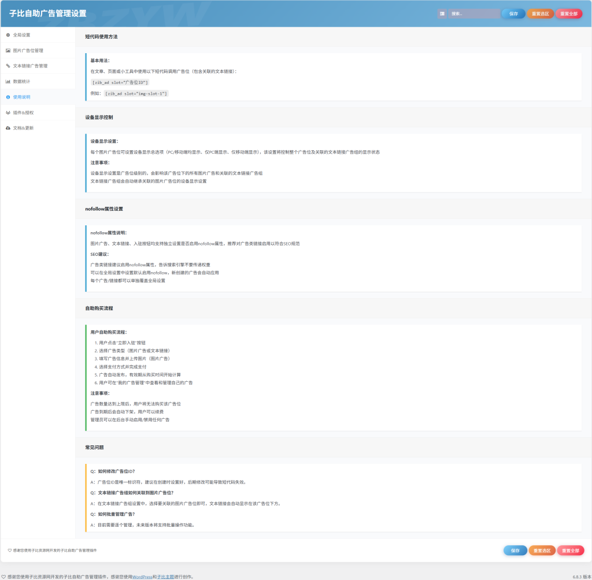
Task: Click the bar chart icon for 数据统计
Action: pos(8,81)
